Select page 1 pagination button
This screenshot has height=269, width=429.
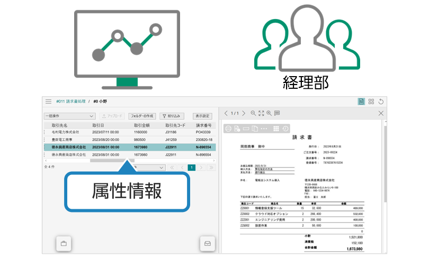click(x=192, y=168)
